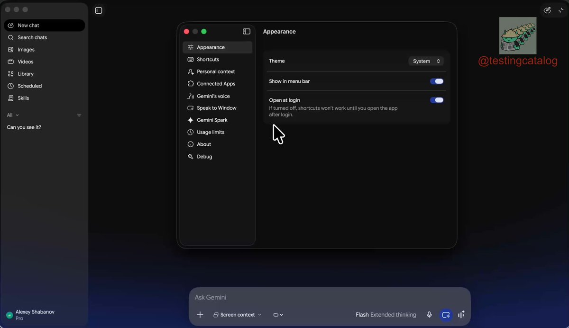
Task: Open Speak to Window settings
Action: [217, 108]
